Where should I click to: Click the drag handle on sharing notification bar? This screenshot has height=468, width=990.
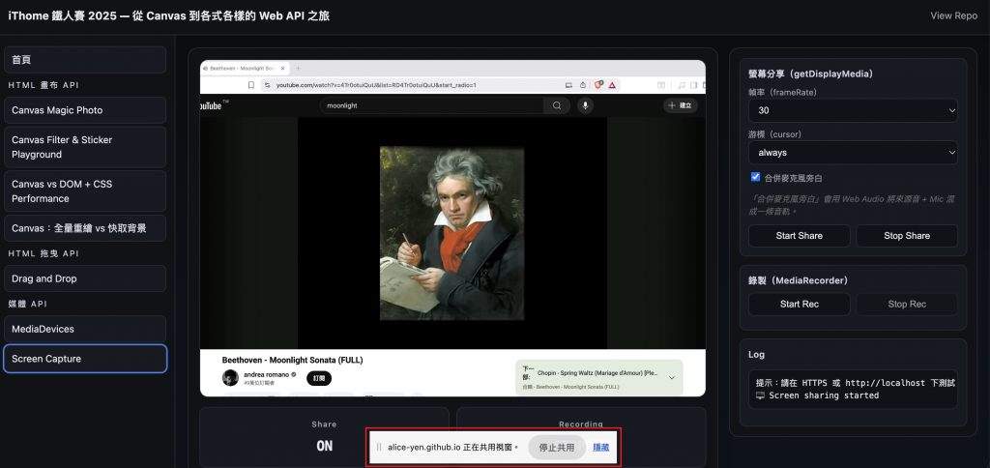point(379,447)
